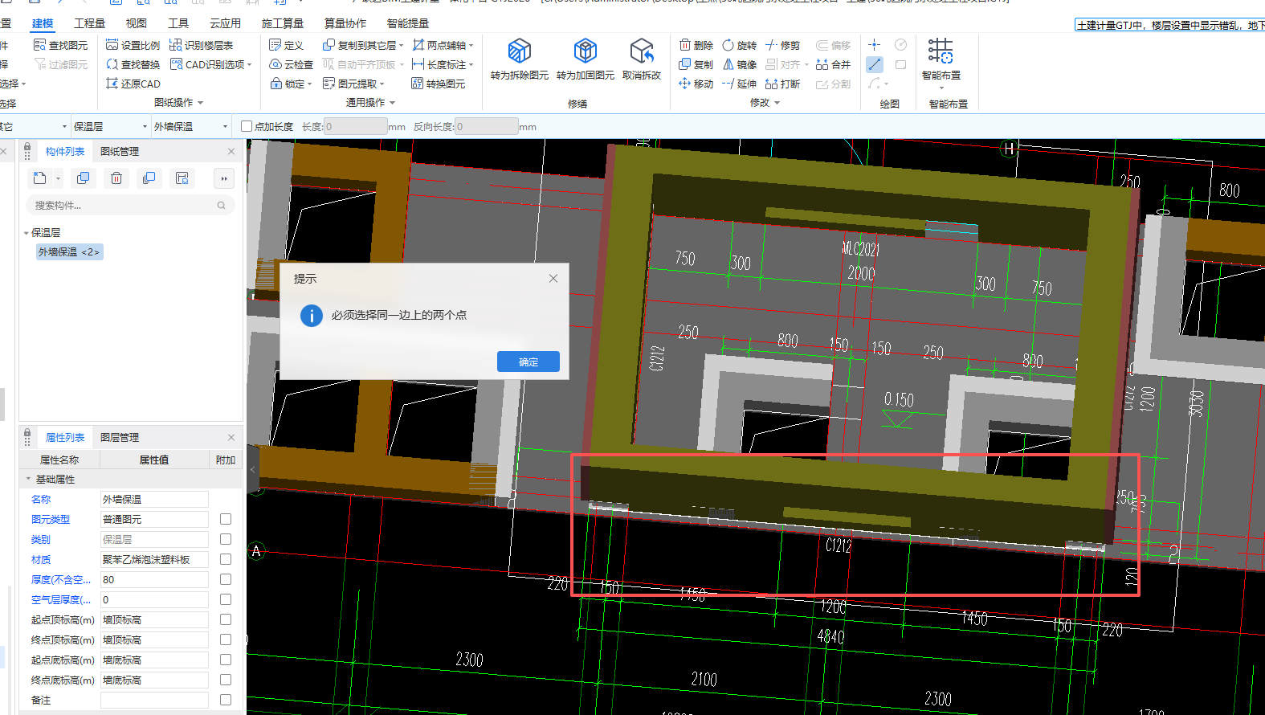Click 确定 in the prompt dialog

(x=528, y=362)
